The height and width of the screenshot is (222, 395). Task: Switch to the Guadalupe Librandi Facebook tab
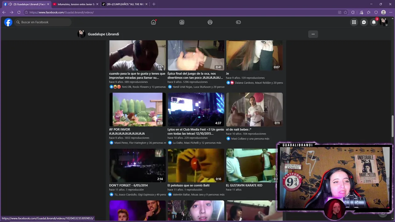26,4
